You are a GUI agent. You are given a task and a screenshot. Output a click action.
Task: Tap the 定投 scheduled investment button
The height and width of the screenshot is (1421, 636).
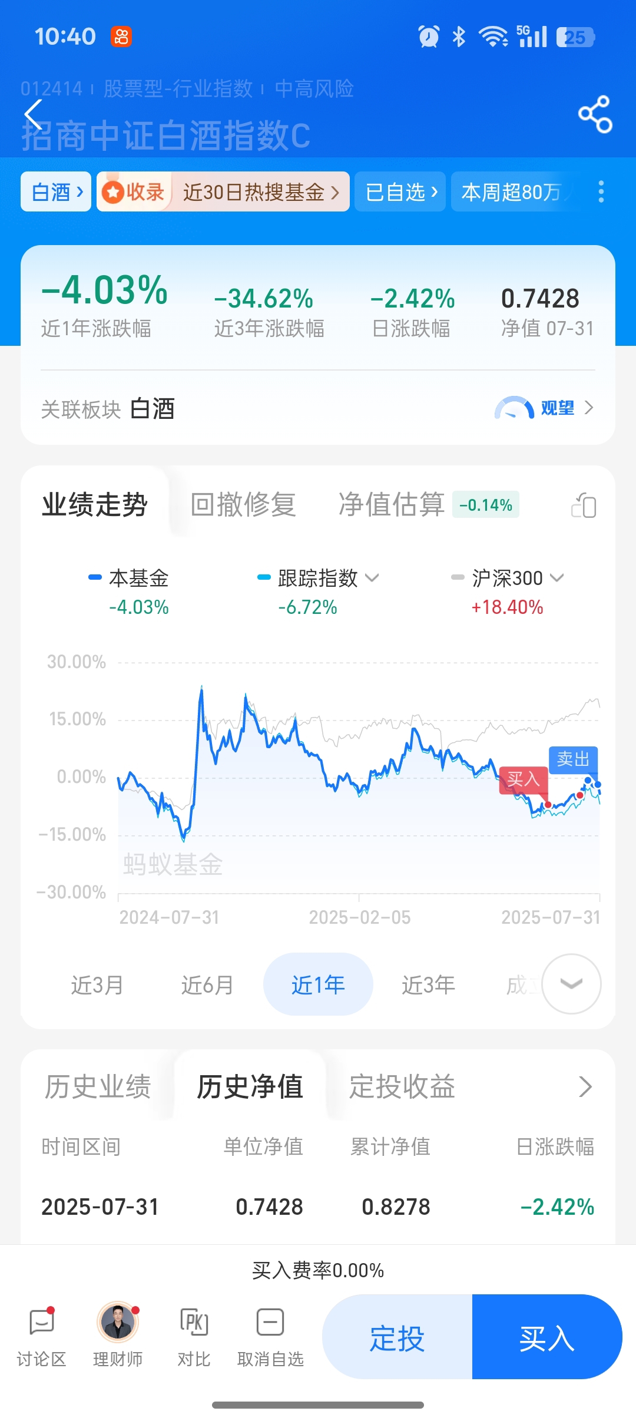pyautogui.click(x=397, y=1337)
